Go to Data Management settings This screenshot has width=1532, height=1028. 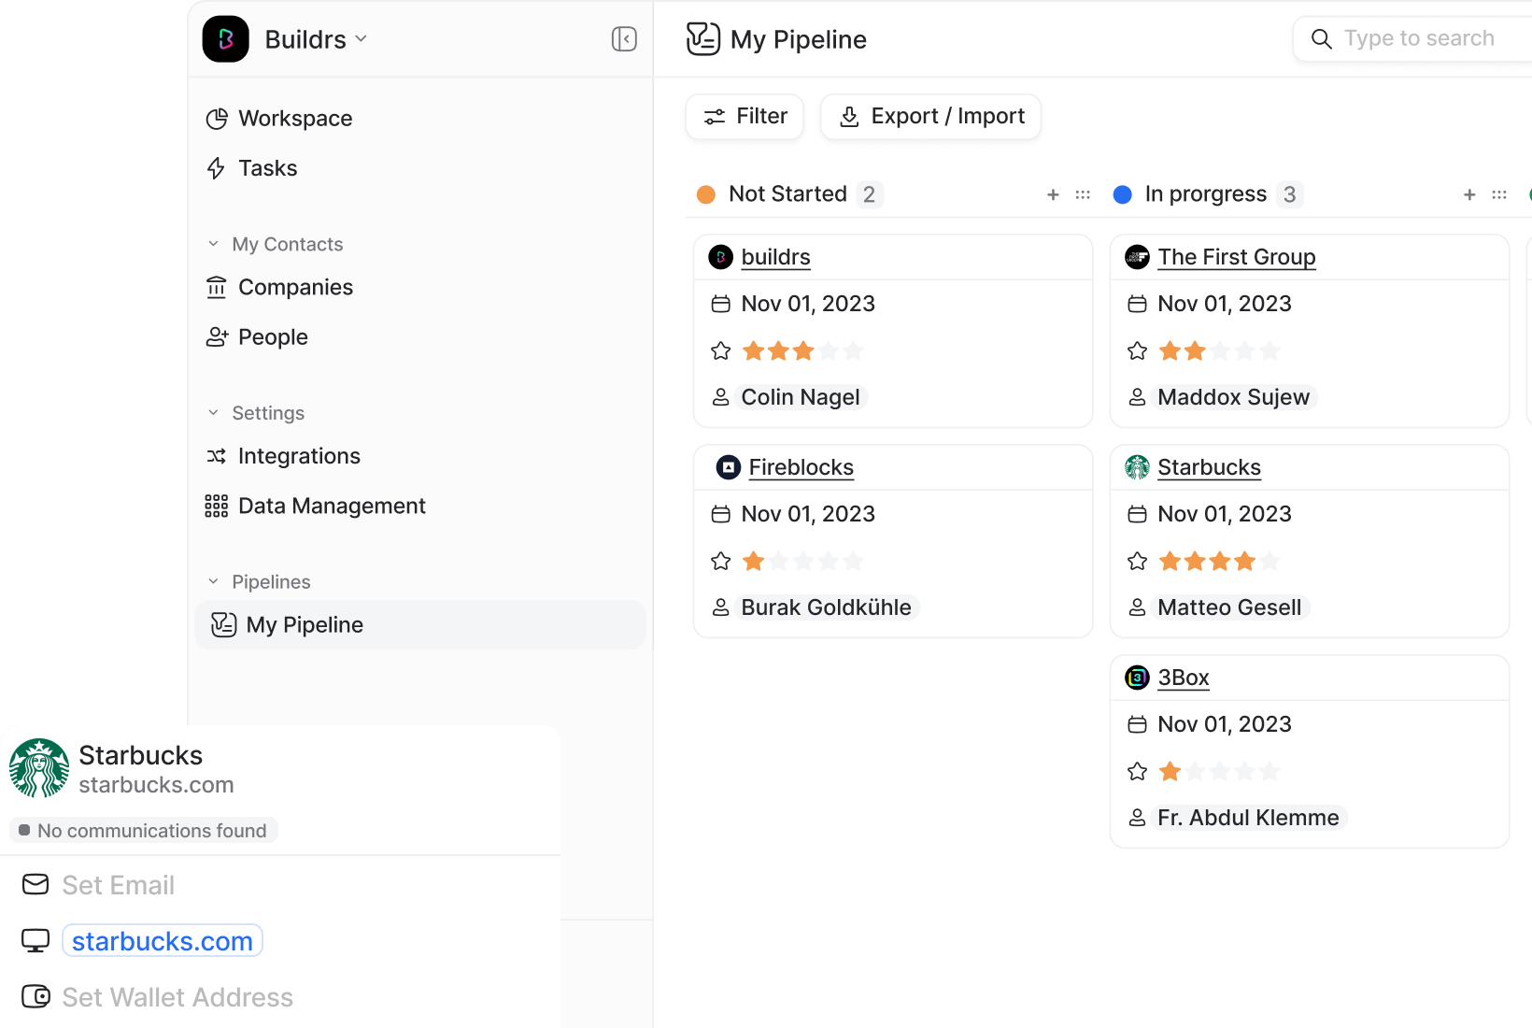click(x=332, y=506)
